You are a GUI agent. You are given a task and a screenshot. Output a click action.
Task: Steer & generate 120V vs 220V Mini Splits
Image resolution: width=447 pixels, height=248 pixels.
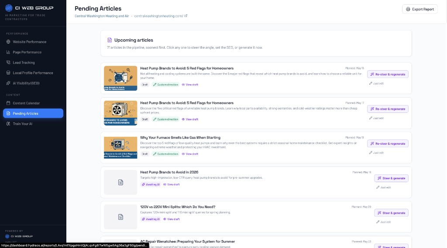(x=391, y=213)
